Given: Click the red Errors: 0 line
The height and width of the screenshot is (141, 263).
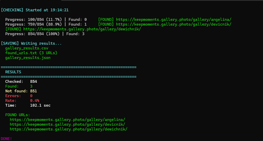Looking at the screenshot, I should pos(19,96).
